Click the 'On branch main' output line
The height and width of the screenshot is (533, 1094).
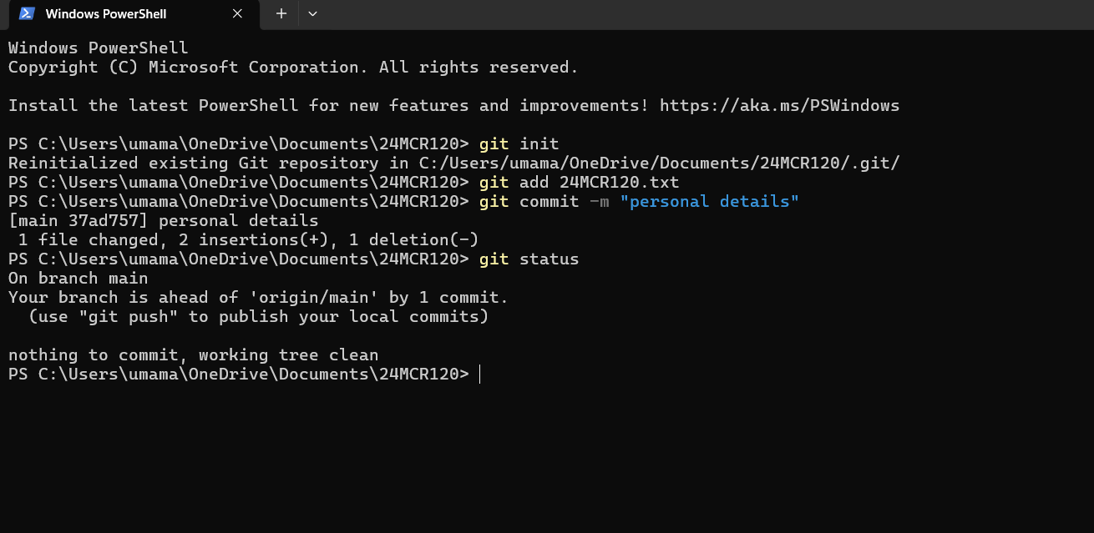[x=79, y=279]
